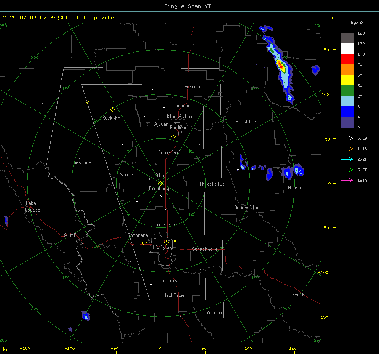This screenshot has height=354, width=379.
Task: Click the RockyMH label
Action: 111,118
